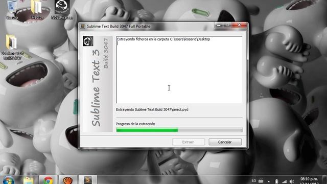Switch to the Sublime Text extractor taskbar item
327x184 pixels.
coord(88,180)
